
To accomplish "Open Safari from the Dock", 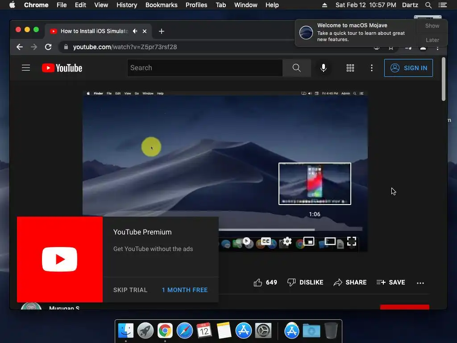I will (x=184, y=331).
